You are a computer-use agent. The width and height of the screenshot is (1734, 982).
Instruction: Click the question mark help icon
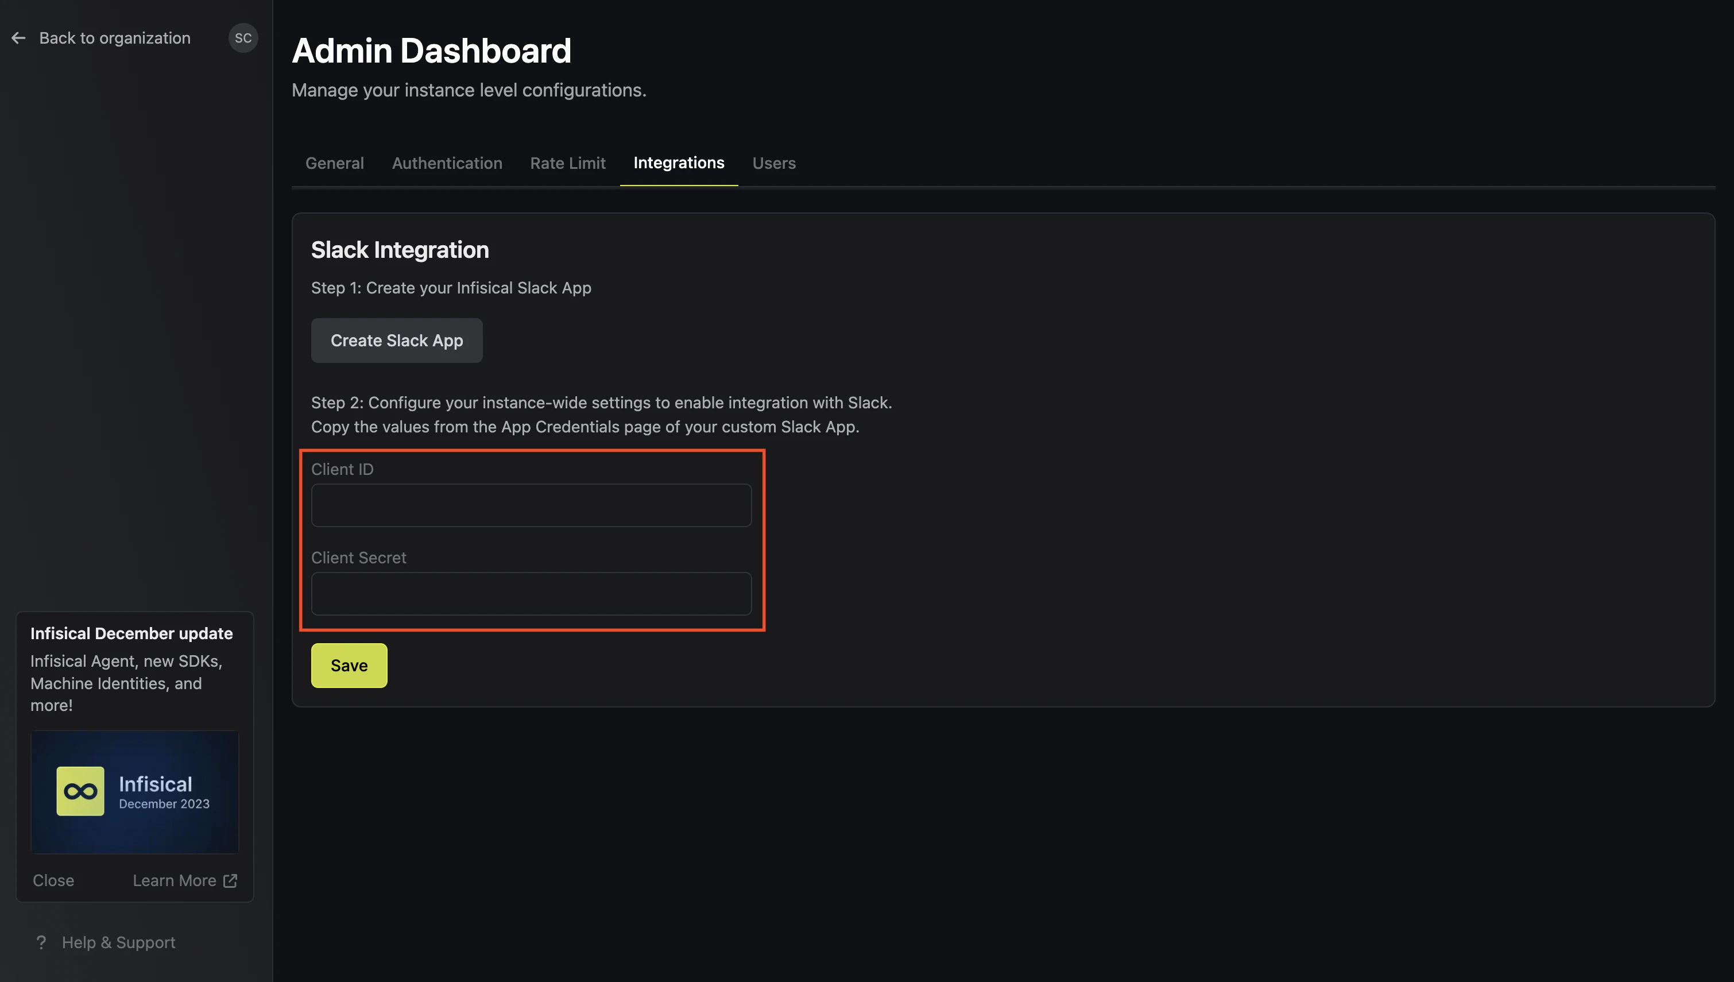tap(41, 942)
